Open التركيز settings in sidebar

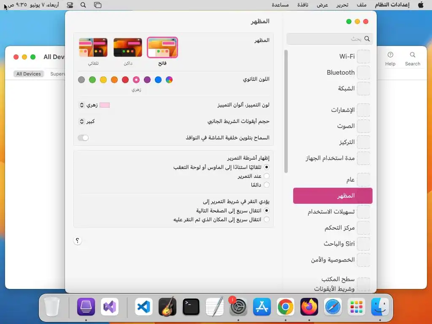pyautogui.click(x=333, y=142)
